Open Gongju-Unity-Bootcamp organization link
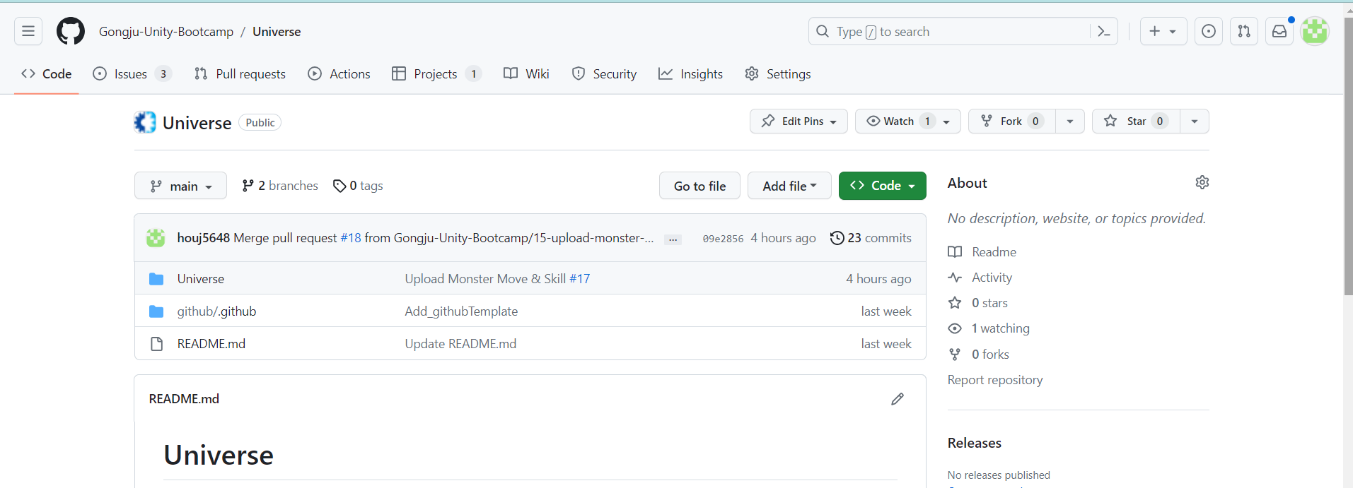 [166, 32]
